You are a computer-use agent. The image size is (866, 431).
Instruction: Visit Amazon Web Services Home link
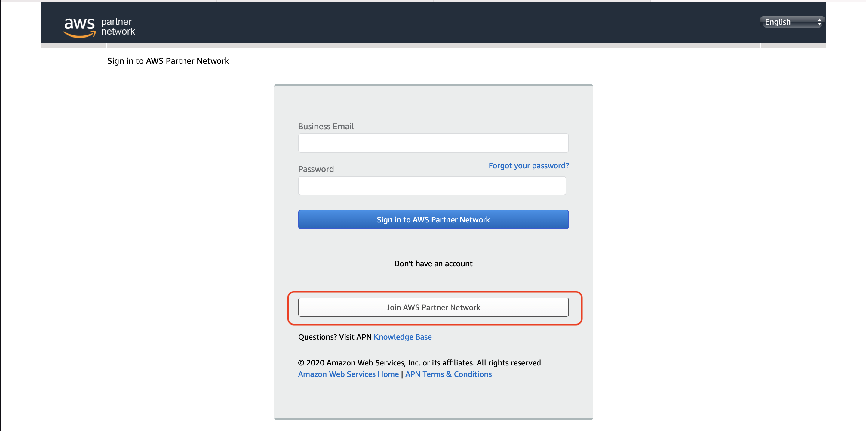348,374
